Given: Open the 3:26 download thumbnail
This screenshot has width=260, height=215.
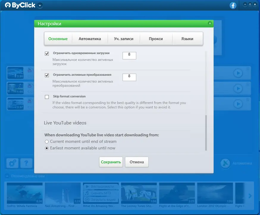Looking at the screenshot, I should (x=15, y=73).
